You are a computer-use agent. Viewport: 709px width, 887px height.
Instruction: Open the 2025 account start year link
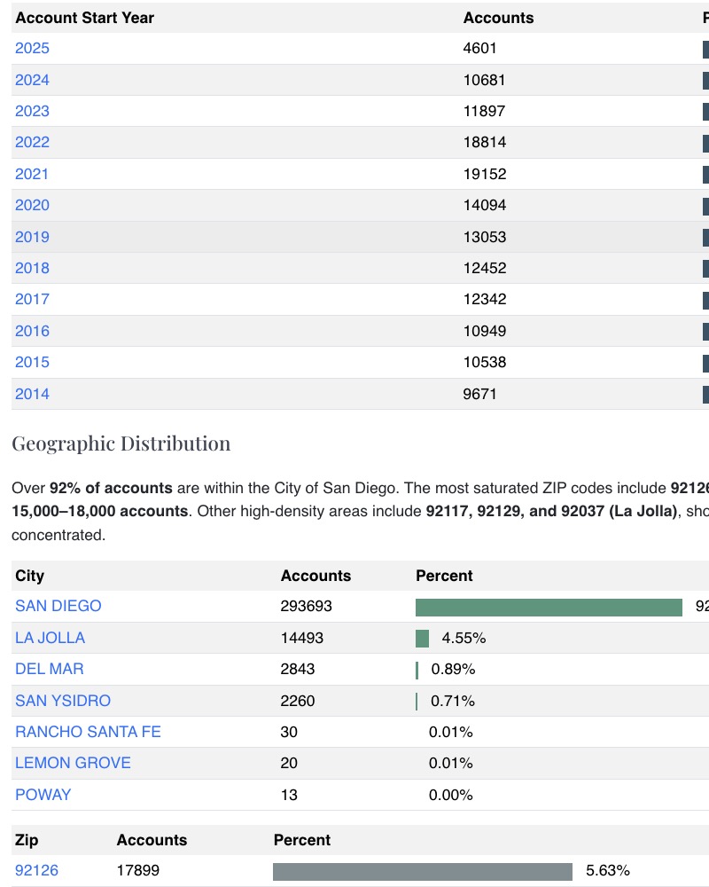[x=32, y=49]
